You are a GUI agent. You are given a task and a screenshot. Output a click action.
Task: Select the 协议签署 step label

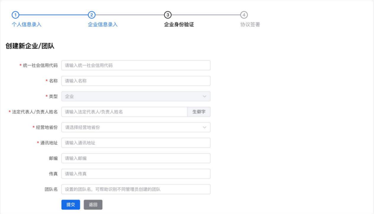click(x=250, y=25)
